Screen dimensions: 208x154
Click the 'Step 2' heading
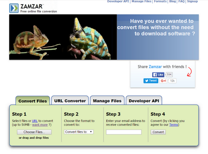point(71,114)
